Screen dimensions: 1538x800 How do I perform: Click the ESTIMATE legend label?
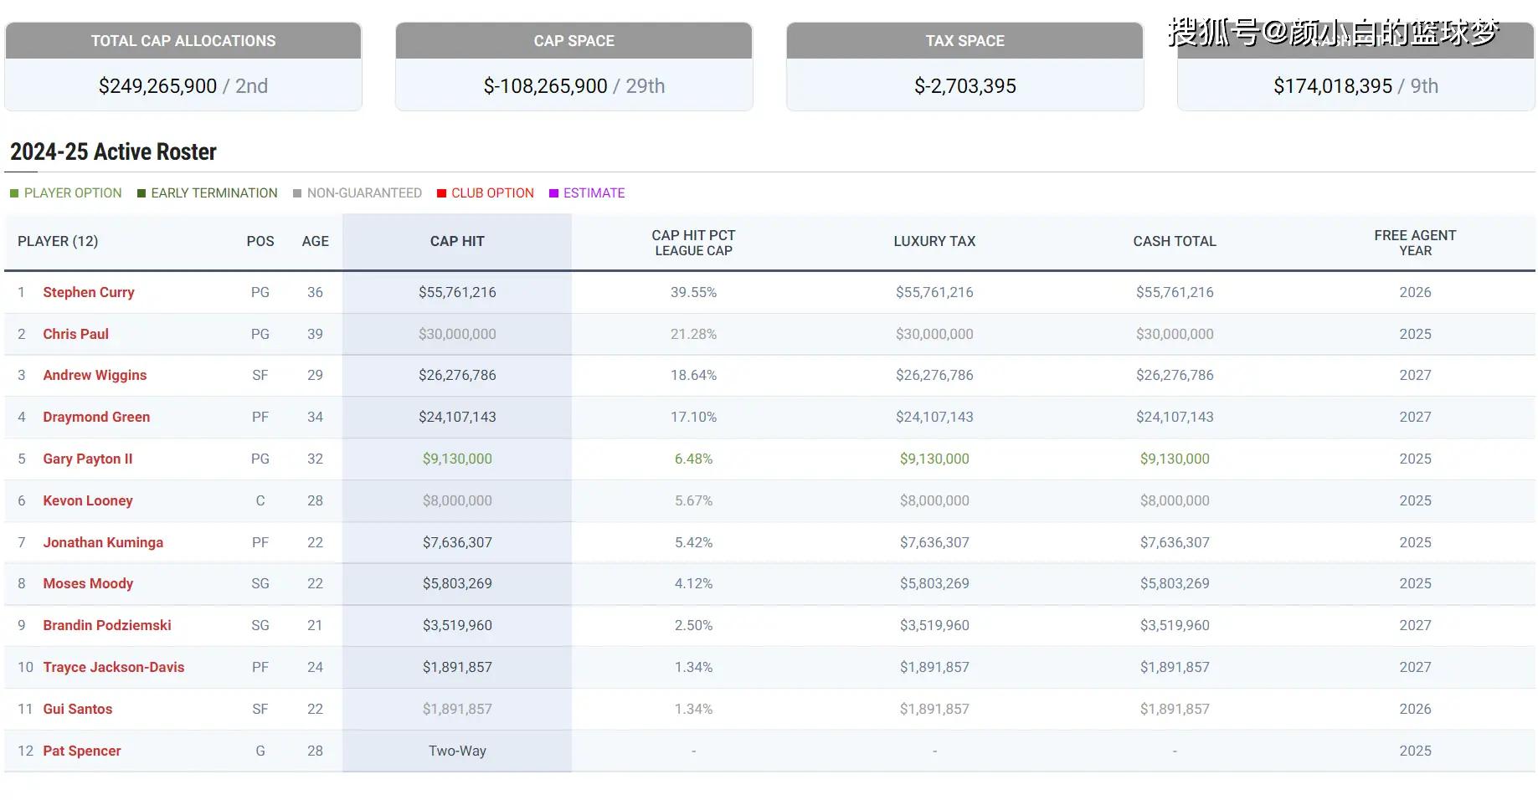pyautogui.click(x=594, y=193)
